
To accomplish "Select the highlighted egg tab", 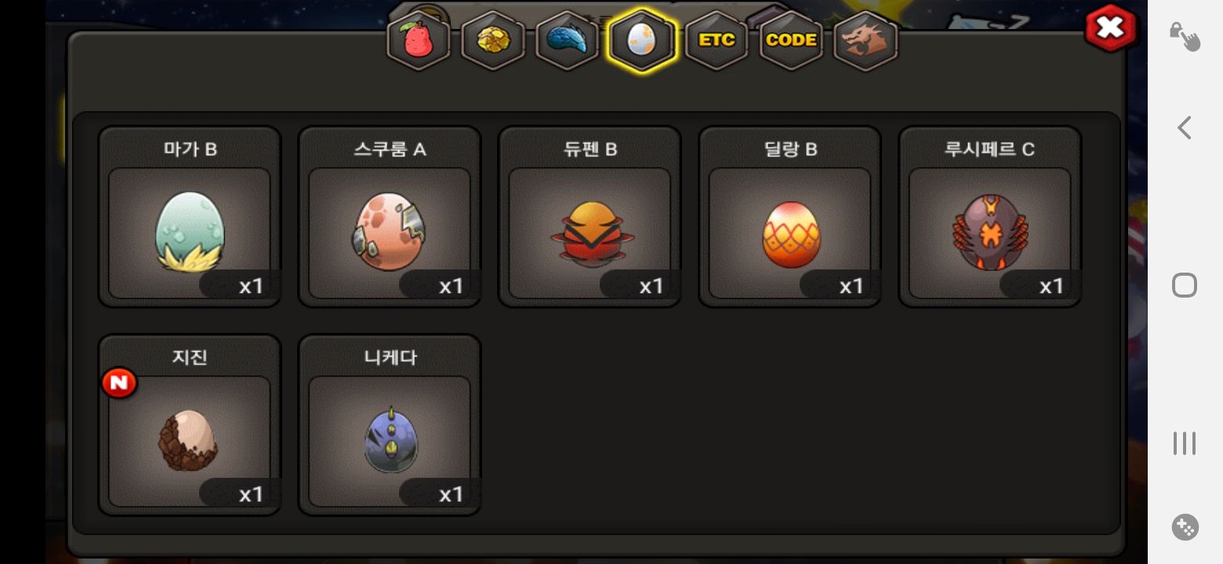I will coord(642,41).
